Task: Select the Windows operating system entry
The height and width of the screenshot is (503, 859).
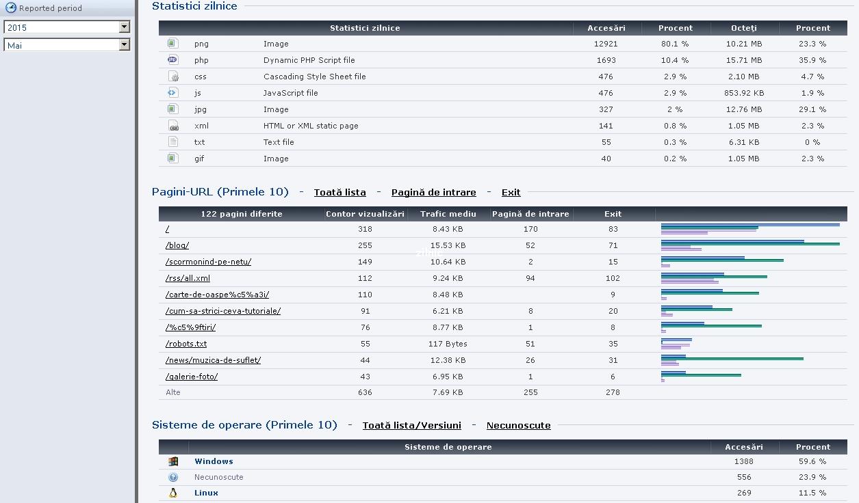Action: tap(214, 461)
